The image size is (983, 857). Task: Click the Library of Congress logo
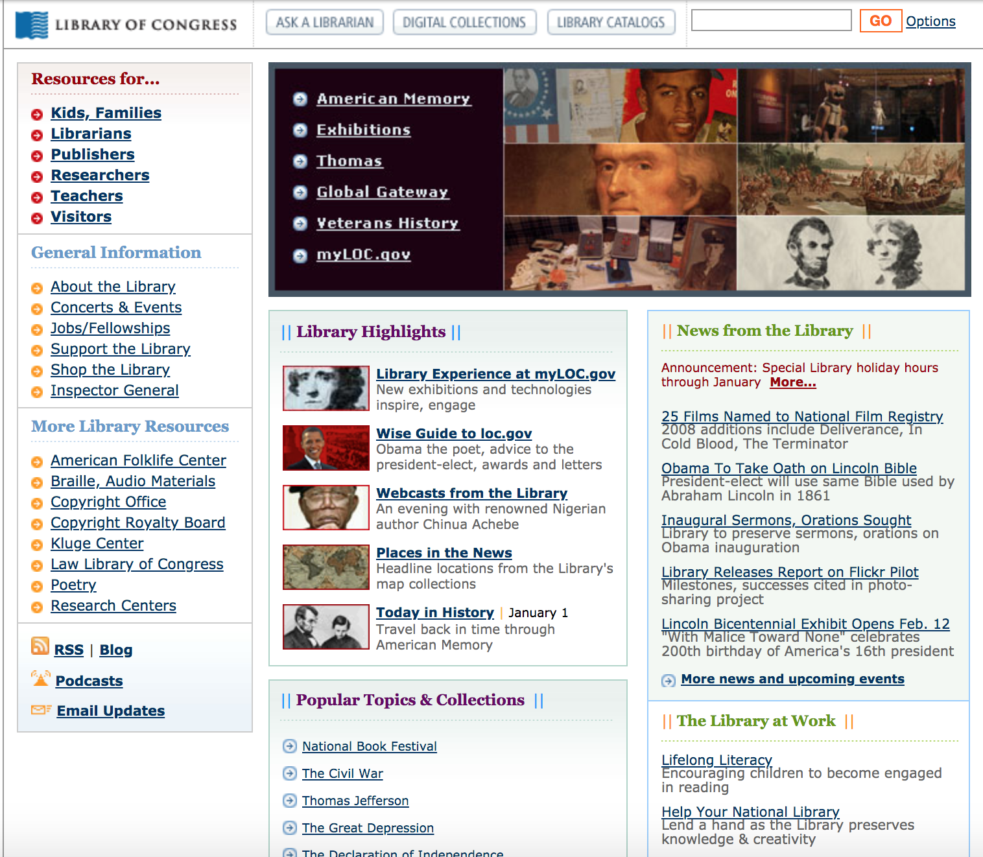pos(126,25)
